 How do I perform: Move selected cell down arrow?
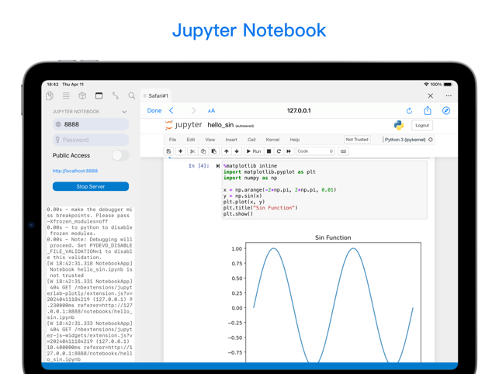pos(237,151)
